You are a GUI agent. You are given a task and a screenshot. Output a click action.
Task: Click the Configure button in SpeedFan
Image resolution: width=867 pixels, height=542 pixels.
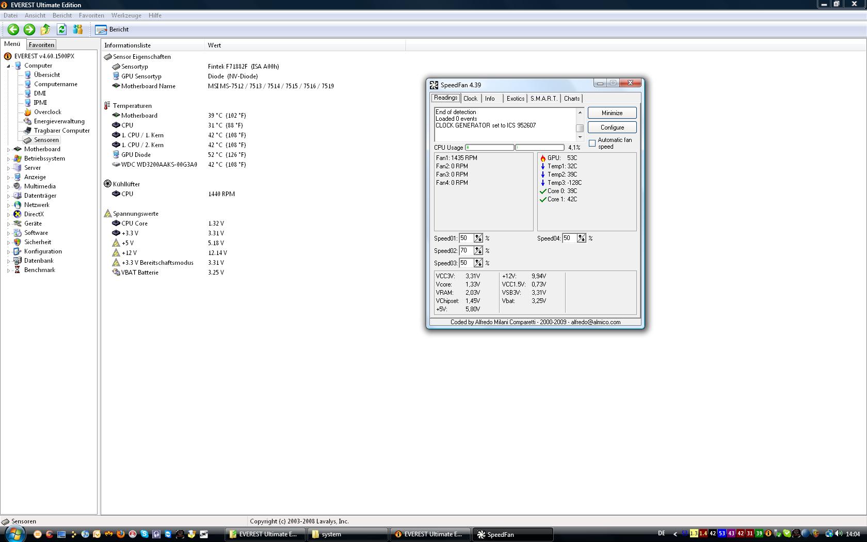(612, 127)
